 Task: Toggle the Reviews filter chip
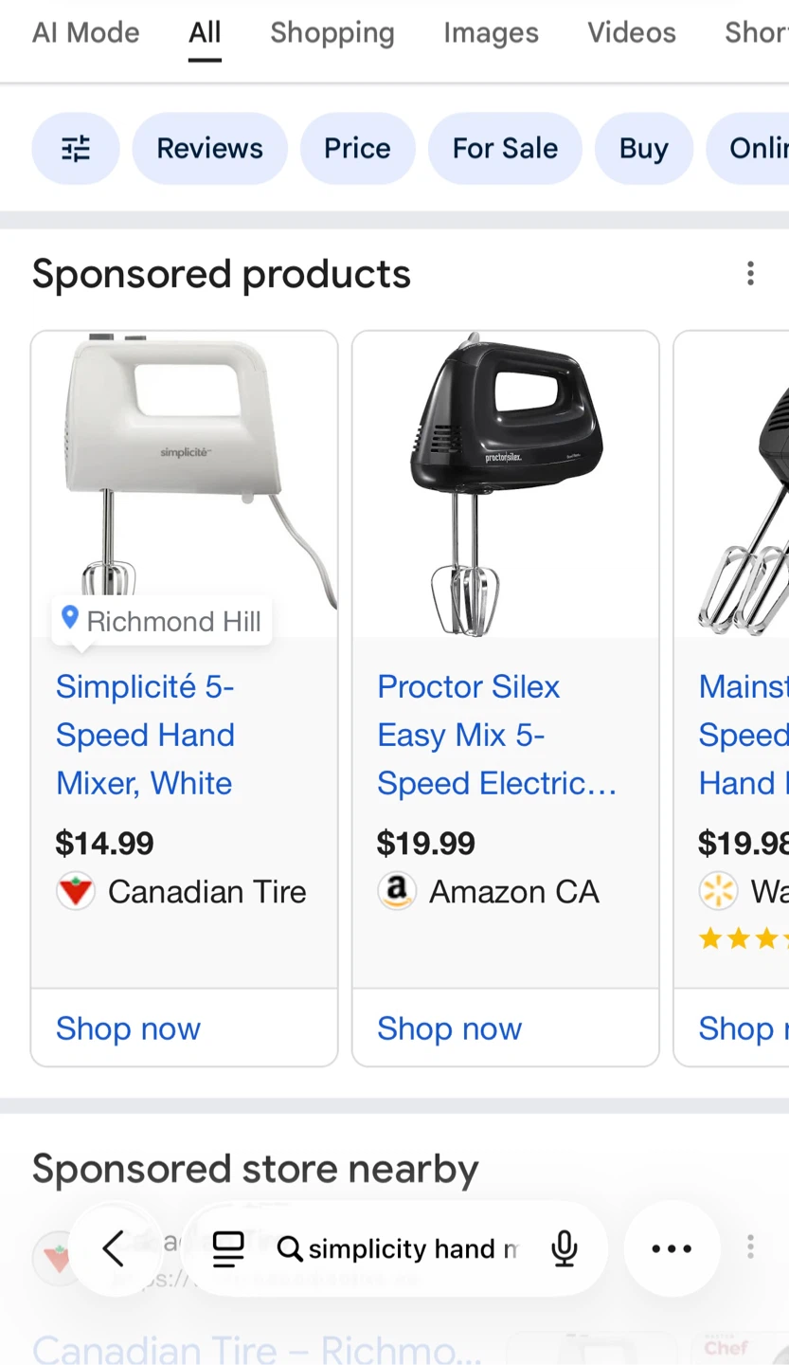coord(209,149)
